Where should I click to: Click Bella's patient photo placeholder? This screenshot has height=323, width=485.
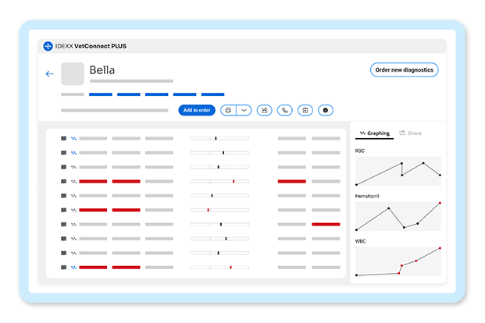point(73,73)
